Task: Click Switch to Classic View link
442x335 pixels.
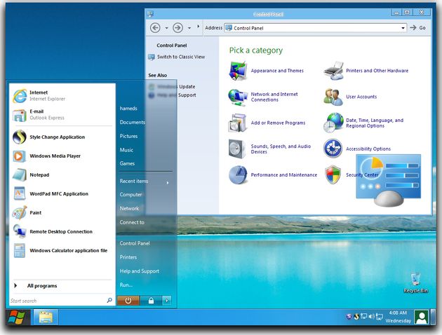Action: click(181, 57)
